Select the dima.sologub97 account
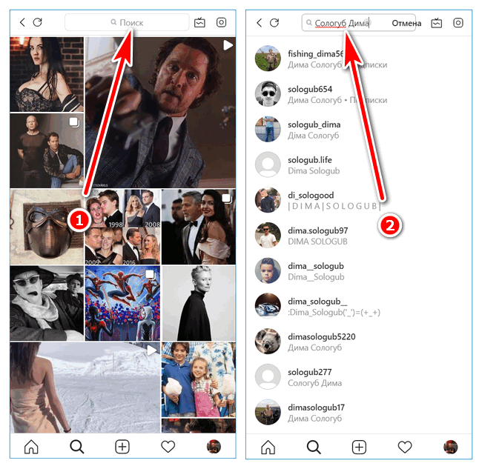This screenshot has height=469, width=482. [359, 236]
